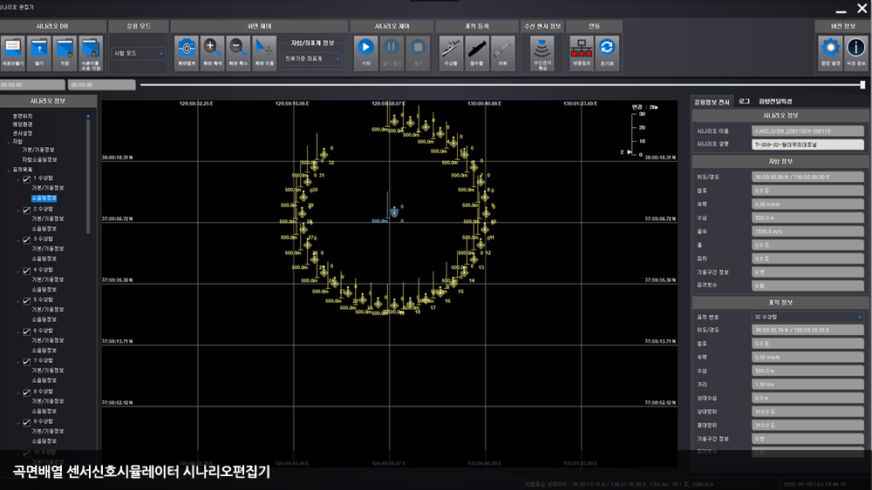Zoom out using 화면 축소 magnifier

pos(239,53)
